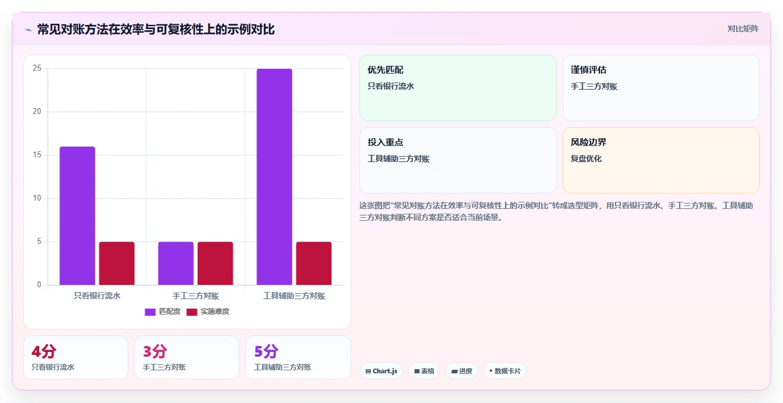
Task: Click 工具辅助三方对账 text in 投入重点 card
Action: pos(399,159)
